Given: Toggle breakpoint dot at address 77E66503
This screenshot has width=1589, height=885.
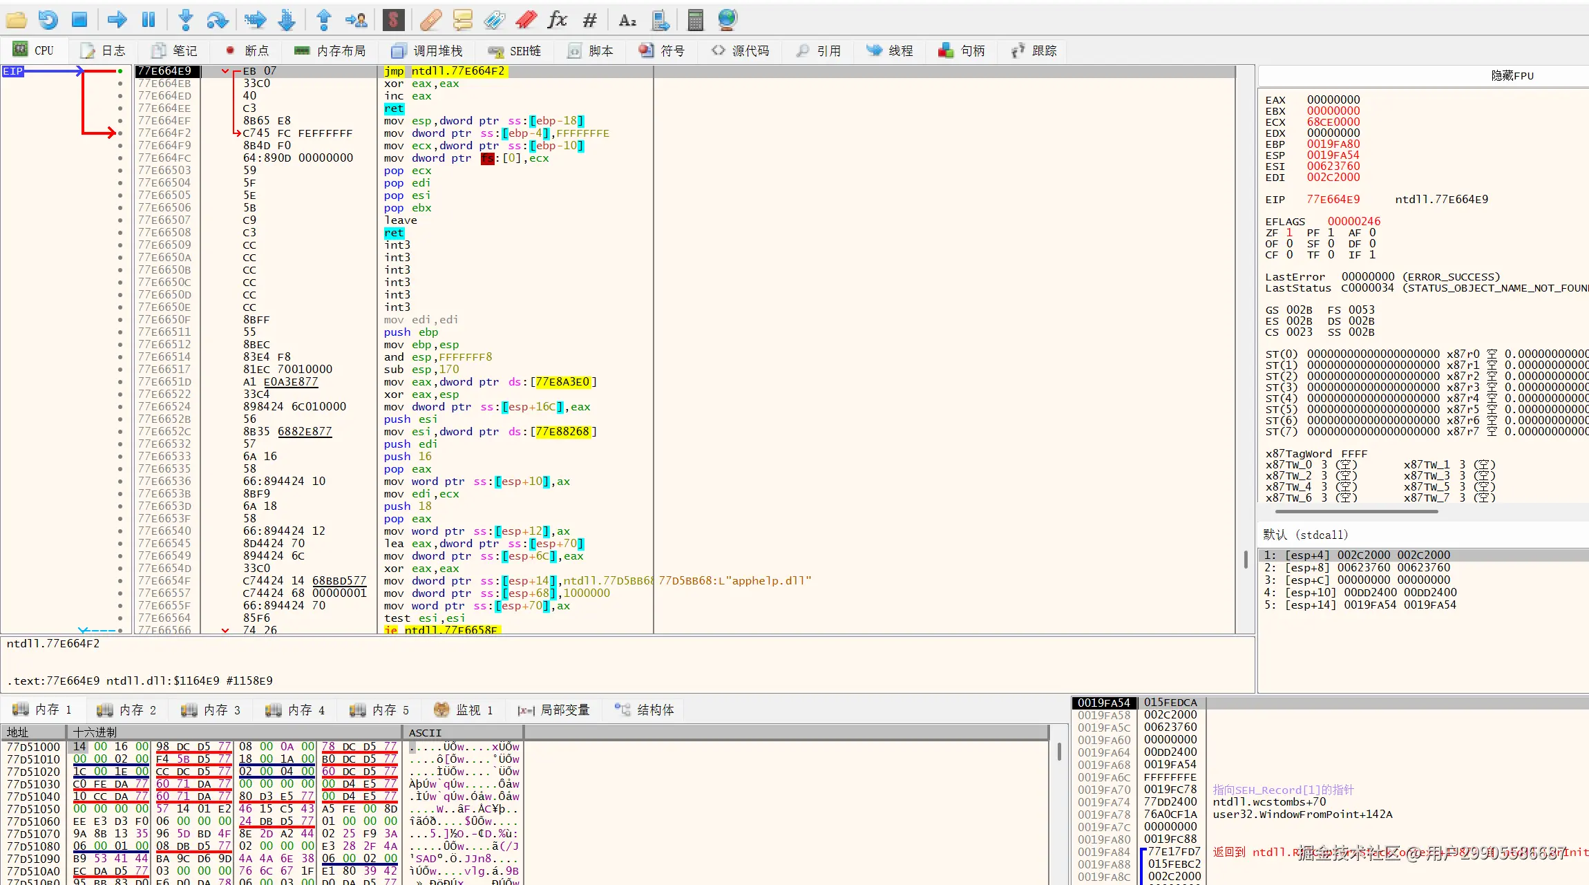Looking at the screenshot, I should 120,171.
